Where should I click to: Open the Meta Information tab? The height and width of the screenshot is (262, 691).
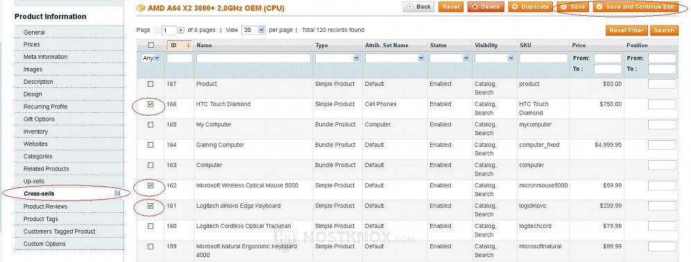click(69, 57)
